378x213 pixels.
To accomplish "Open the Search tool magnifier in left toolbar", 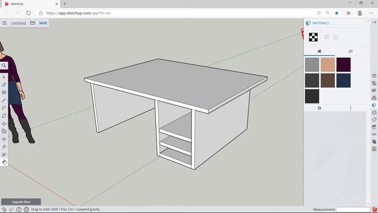I will 4,66.
